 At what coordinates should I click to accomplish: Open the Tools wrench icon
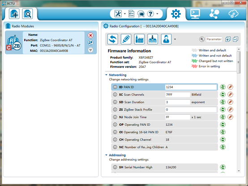[x=118, y=14]
